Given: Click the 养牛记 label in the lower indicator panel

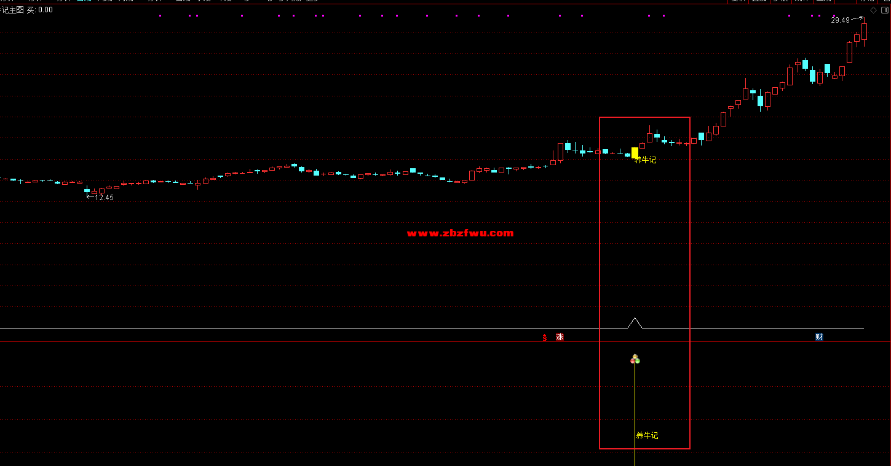Looking at the screenshot, I should 647,435.
